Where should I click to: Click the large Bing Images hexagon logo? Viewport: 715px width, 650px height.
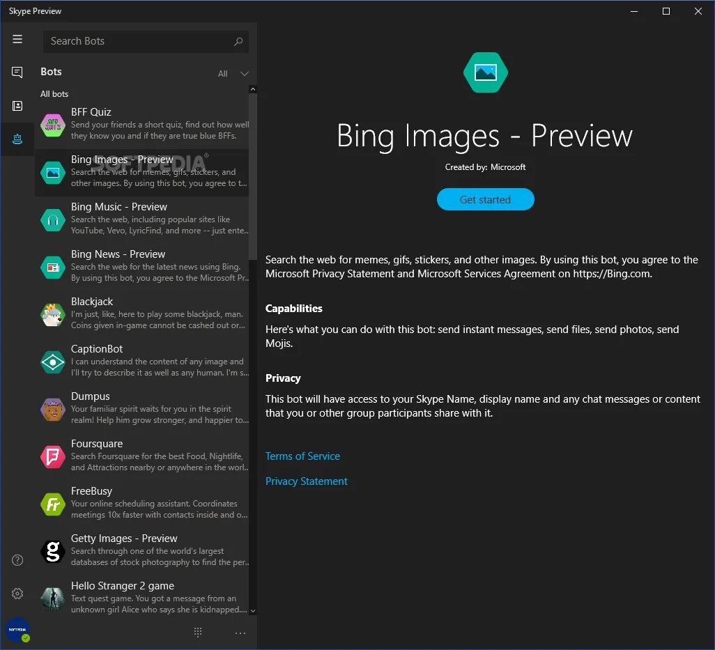tap(485, 72)
